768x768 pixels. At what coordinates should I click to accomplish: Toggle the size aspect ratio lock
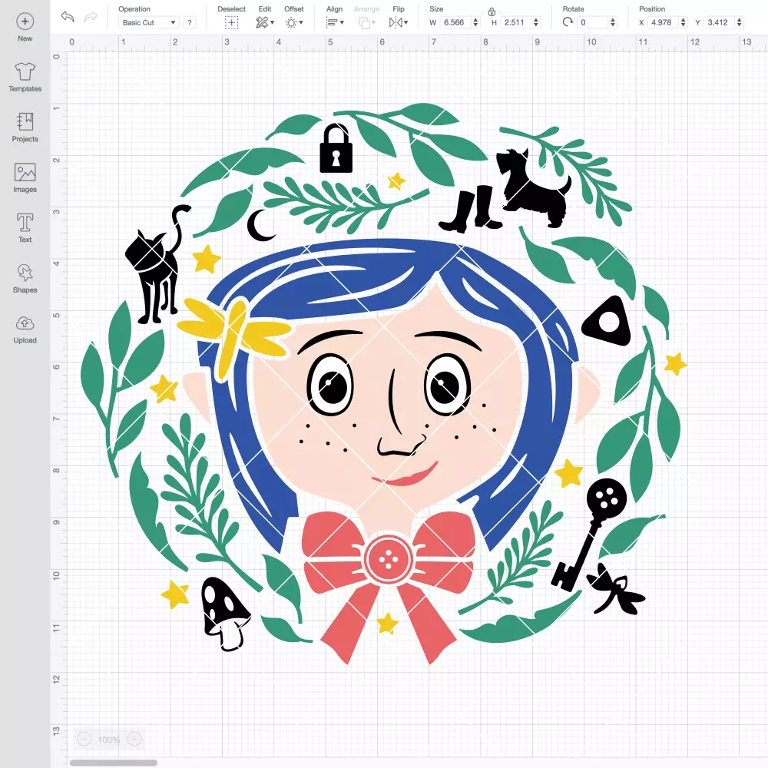(492, 12)
